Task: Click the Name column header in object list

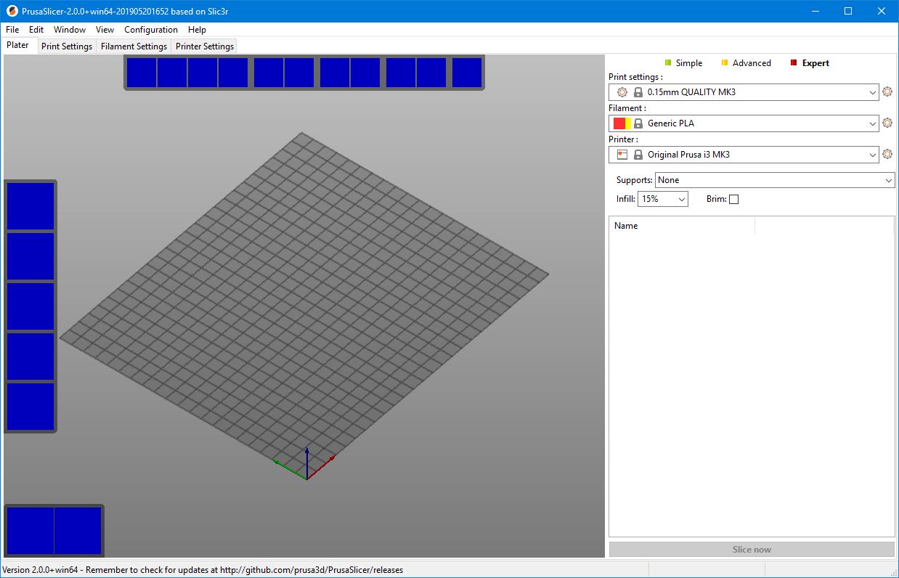Action: point(682,226)
